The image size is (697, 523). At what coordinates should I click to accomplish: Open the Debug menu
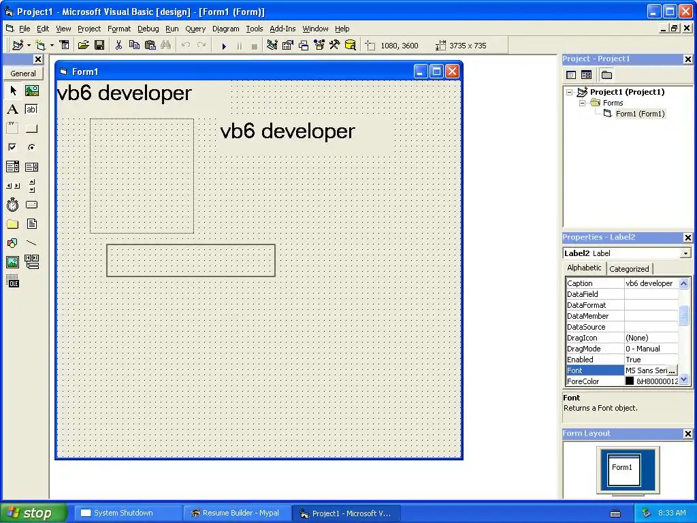148,29
